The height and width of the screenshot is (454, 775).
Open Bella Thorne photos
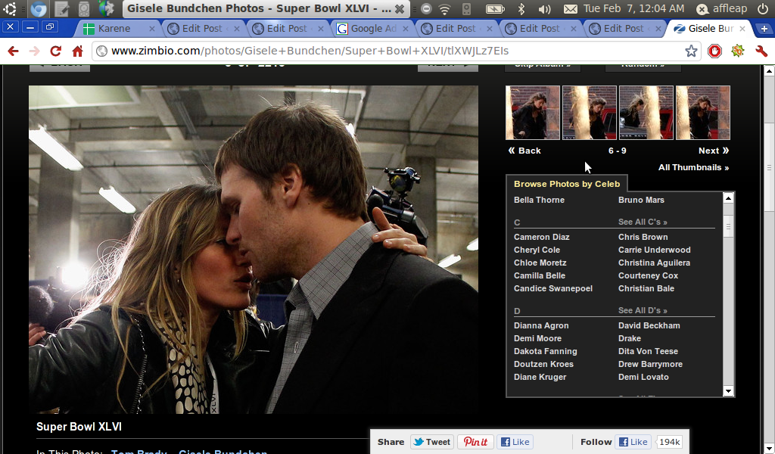(x=539, y=200)
